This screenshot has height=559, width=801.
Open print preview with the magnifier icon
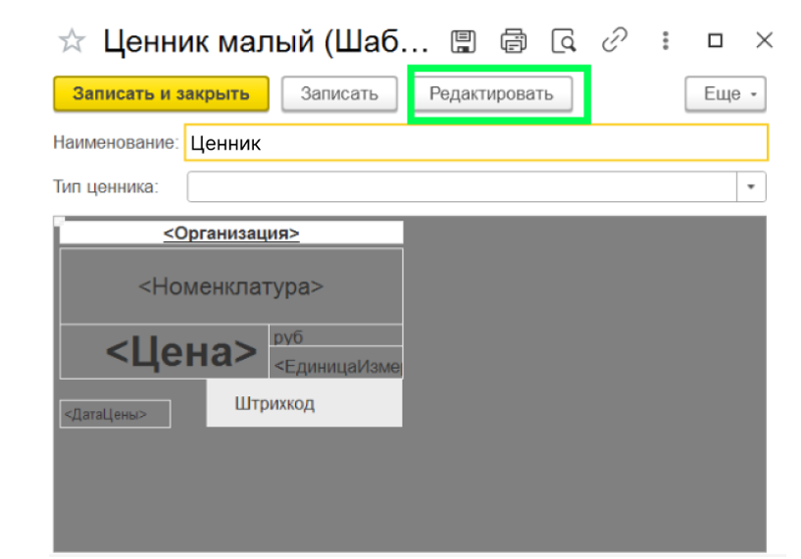(x=564, y=41)
